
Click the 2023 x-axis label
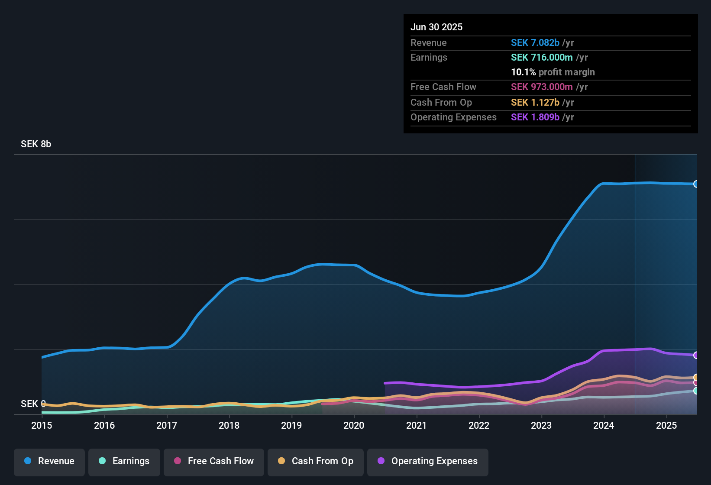coord(541,425)
